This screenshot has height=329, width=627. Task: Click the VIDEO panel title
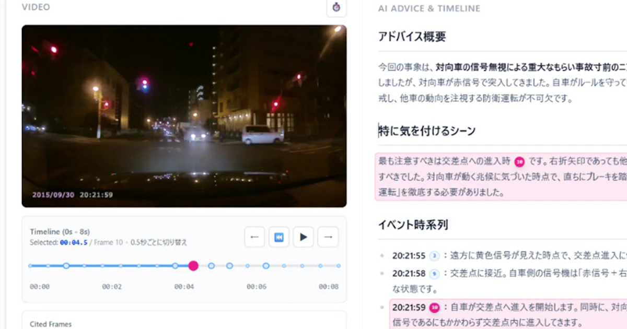[x=36, y=7]
